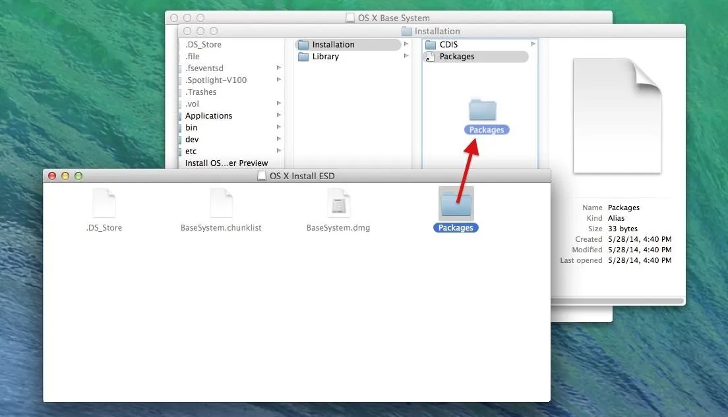Select the etc row
Image resolution: width=728 pixels, height=417 pixels.
coord(231,152)
